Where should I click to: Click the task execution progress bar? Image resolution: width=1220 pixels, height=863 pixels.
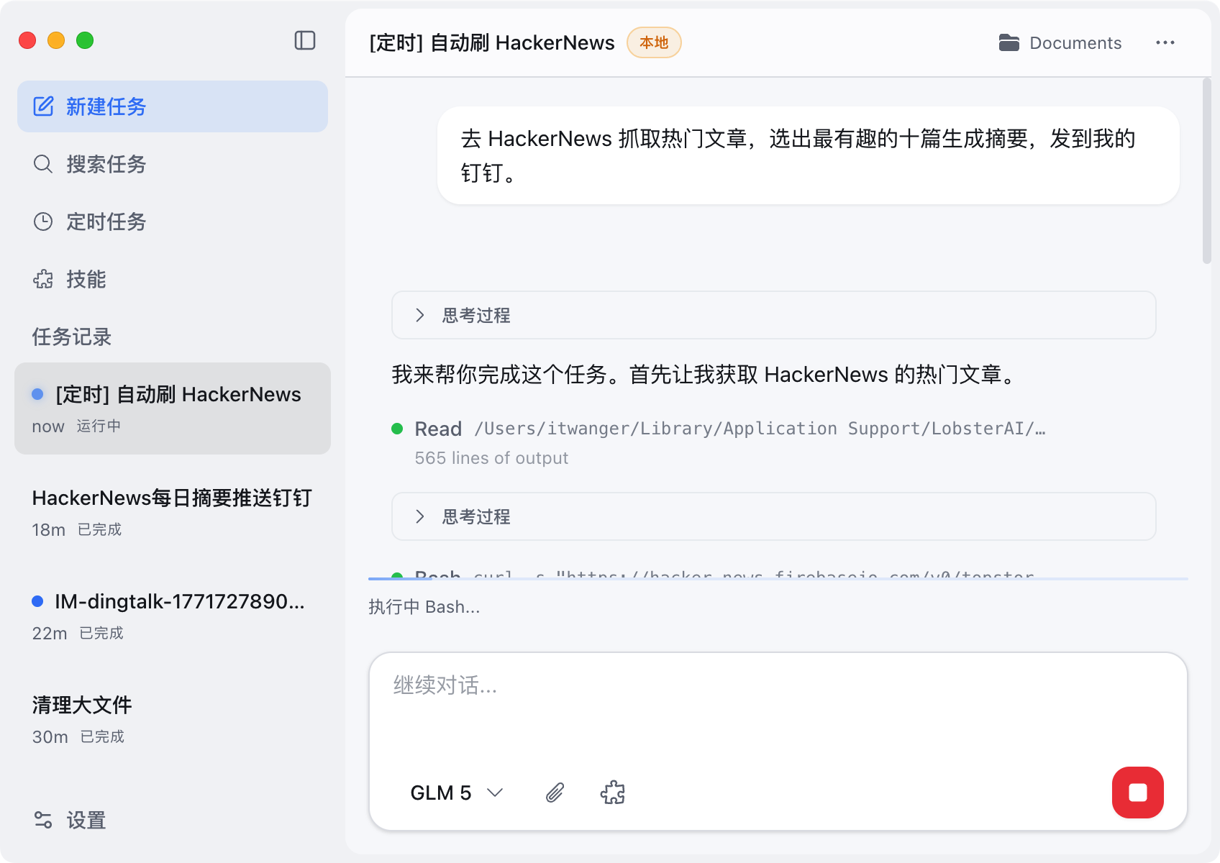pyautogui.click(x=777, y=579)
